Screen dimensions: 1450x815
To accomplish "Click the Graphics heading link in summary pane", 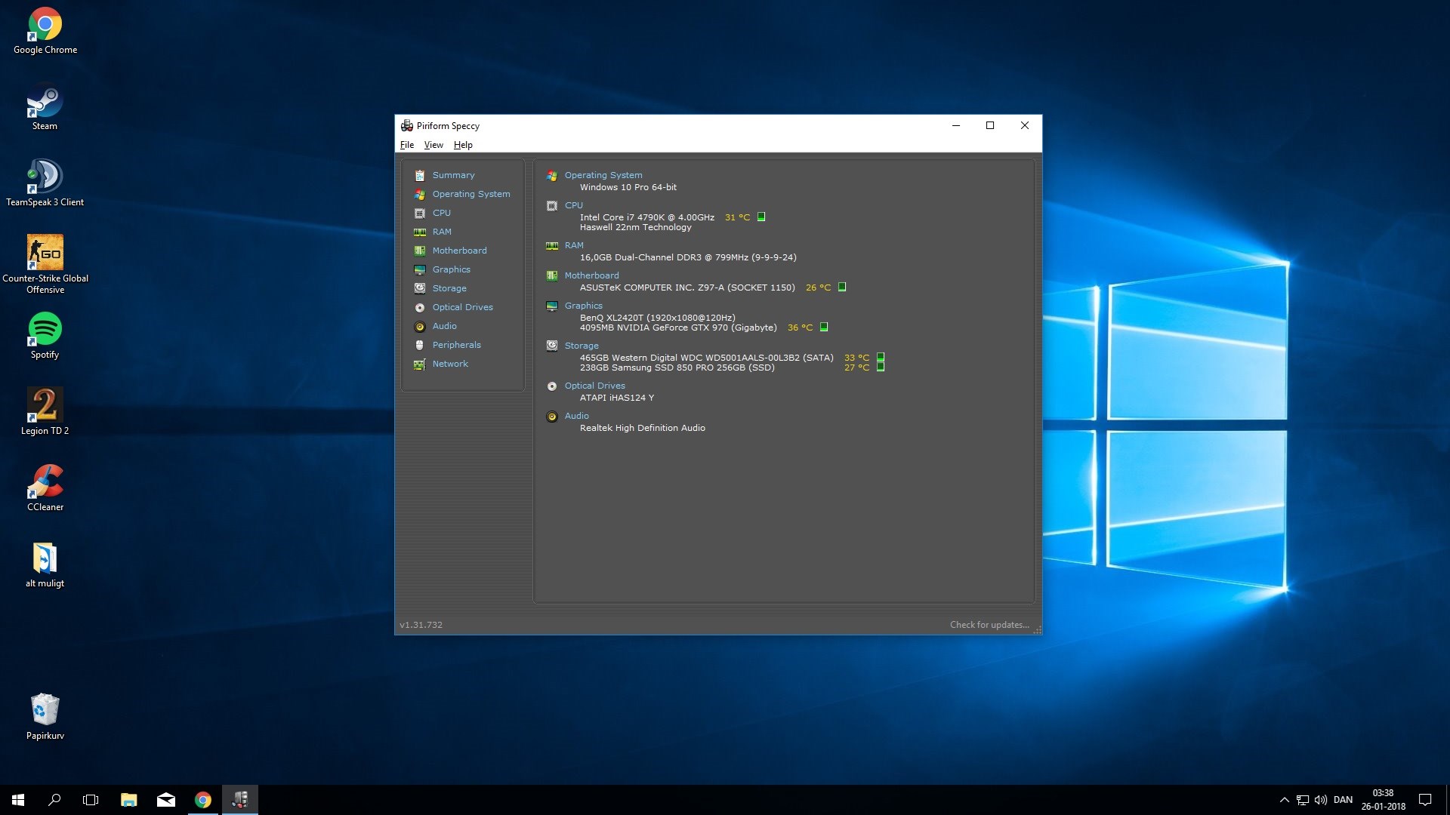I will coord(583,306).
